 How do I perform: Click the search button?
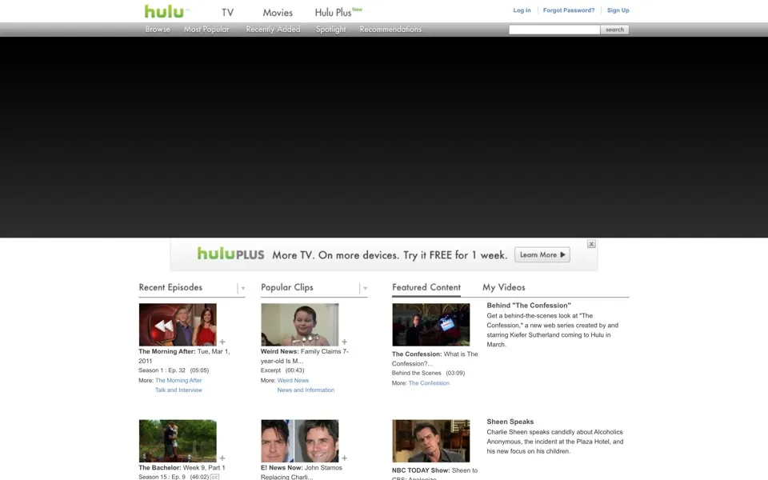pyautogui.click(x=614, y=30)
